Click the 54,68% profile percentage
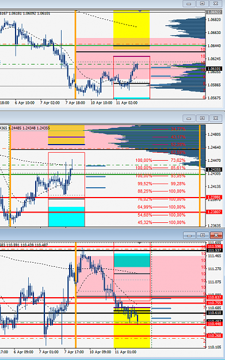The height and width of the screenshot is (360, 225). tap(144, 215)
